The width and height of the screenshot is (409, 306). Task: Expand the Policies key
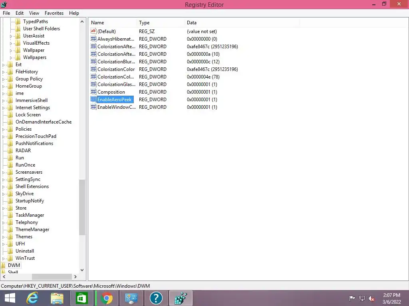pyautogui.click(x=3, y=129)
